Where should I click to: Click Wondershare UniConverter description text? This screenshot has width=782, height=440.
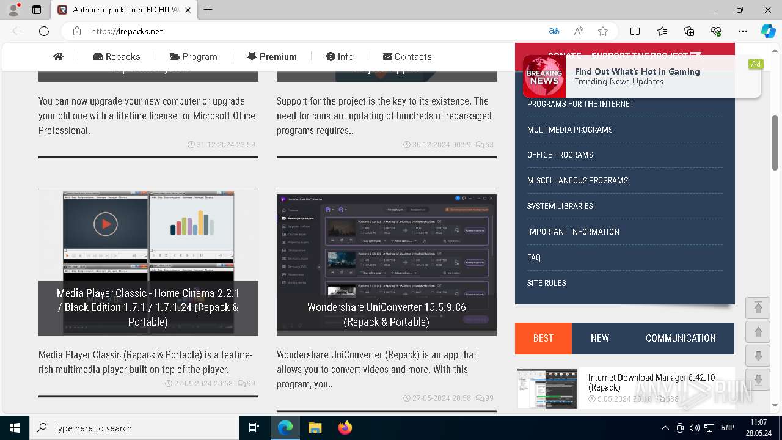[376, 369]
